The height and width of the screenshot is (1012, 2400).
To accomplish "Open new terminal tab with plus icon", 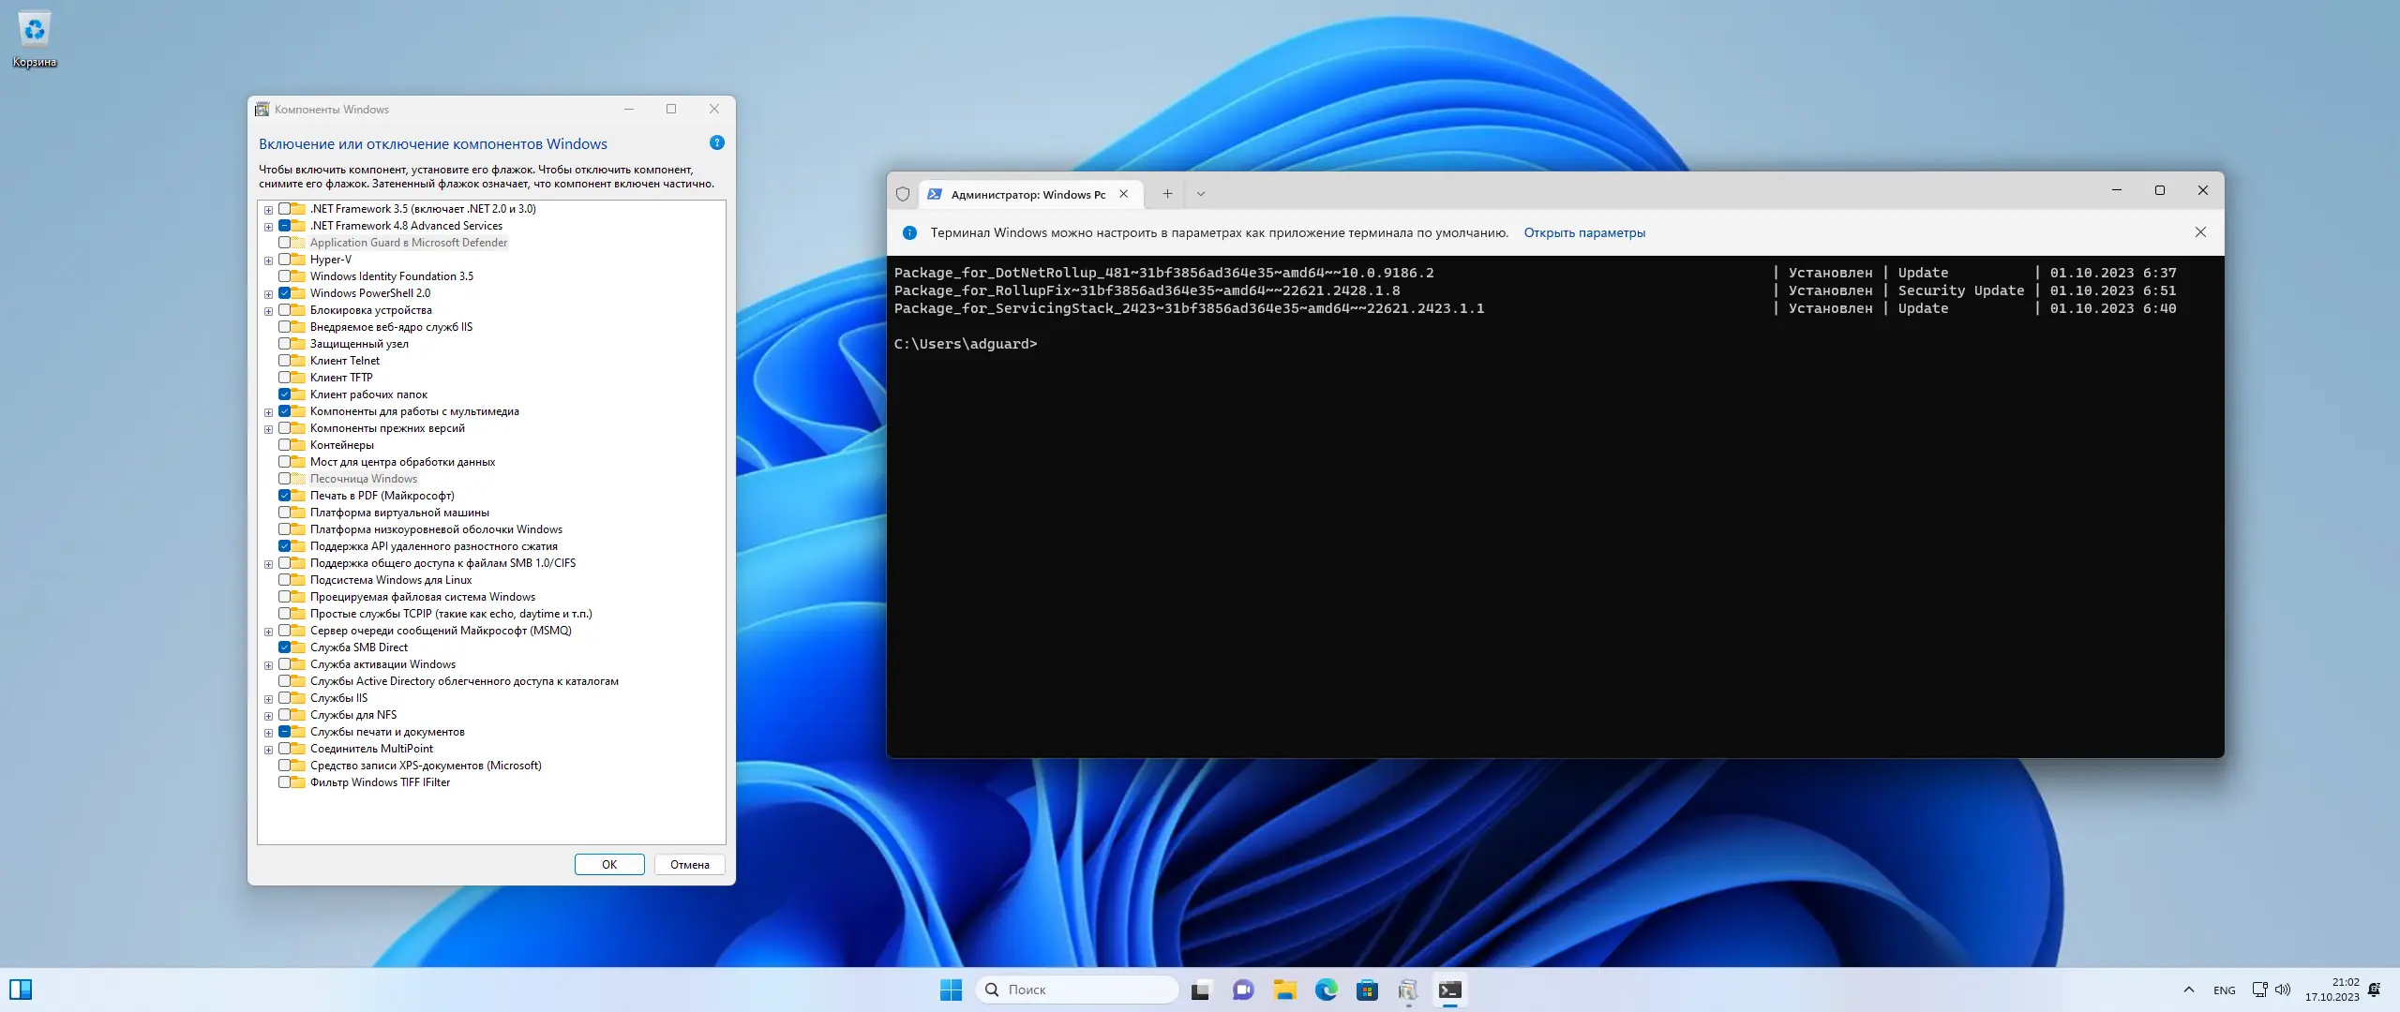I will click(x=1167, y=194).
